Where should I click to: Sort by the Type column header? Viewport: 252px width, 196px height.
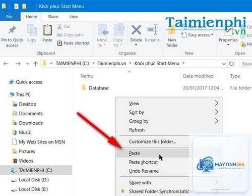tap(235, 76)
